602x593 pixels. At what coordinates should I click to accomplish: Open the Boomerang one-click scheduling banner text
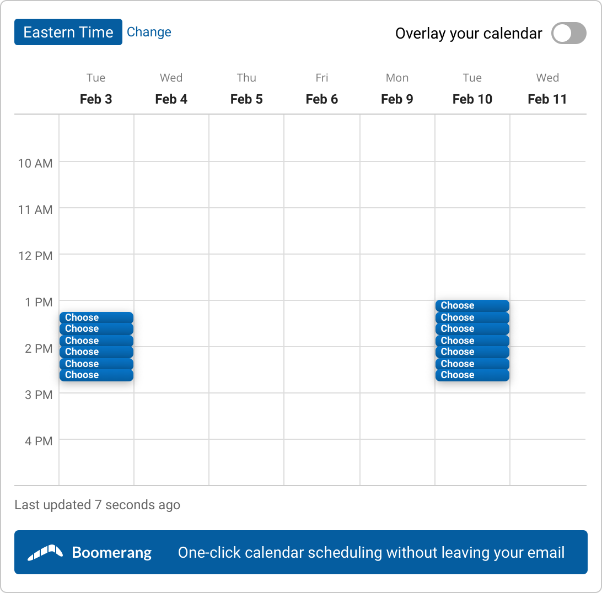point(371,552)
